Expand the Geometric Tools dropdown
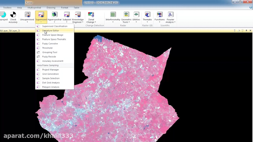 (x=126, y=22)
